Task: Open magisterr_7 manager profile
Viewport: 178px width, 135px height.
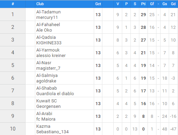Action: 48,68
